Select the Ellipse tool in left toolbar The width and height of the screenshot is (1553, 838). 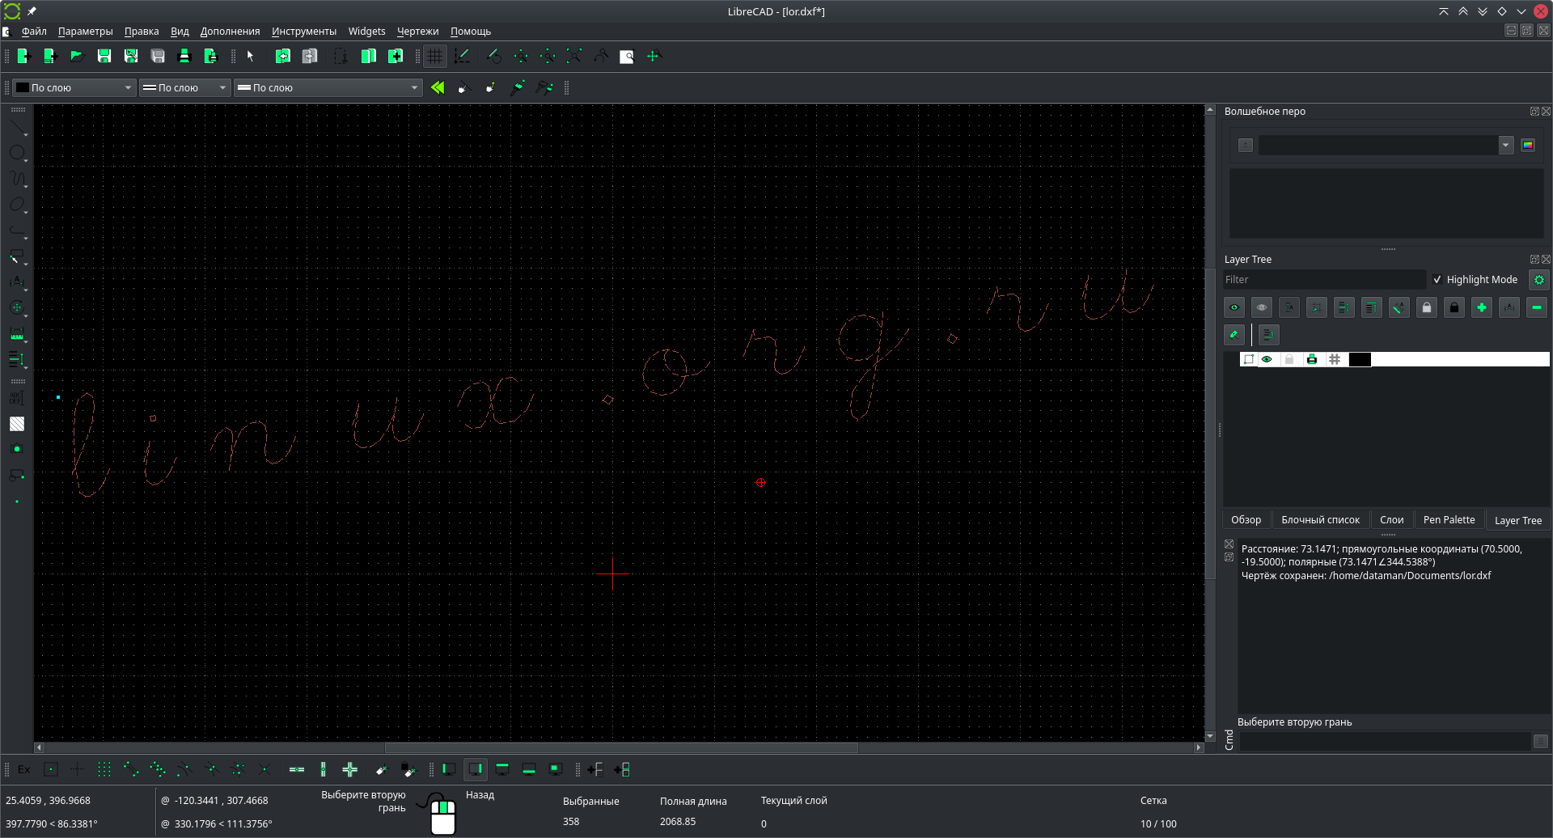pos(17,205)
